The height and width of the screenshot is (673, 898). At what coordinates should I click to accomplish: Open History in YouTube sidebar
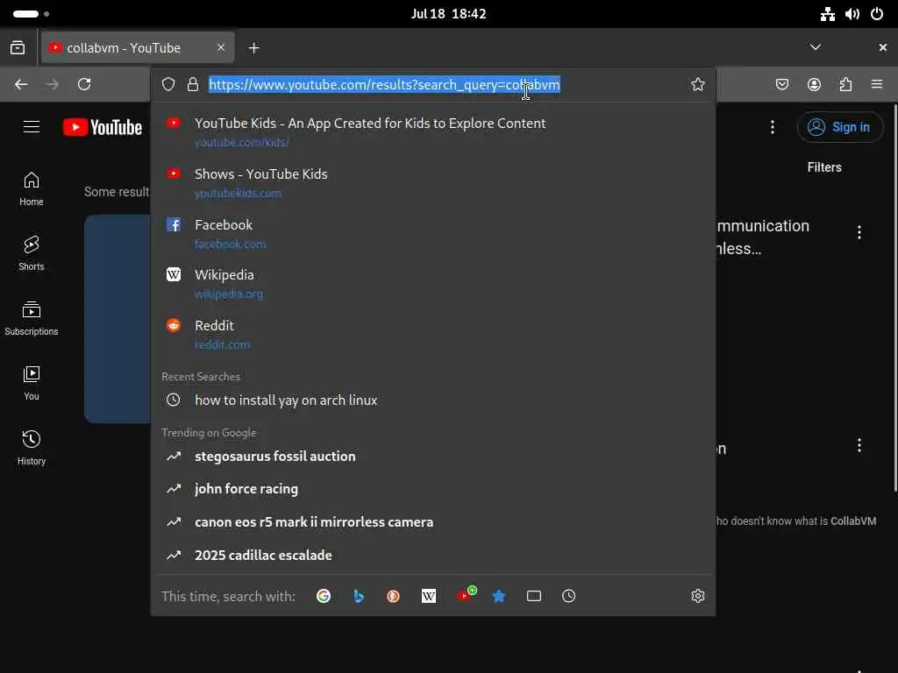click(x=32, y=448)
